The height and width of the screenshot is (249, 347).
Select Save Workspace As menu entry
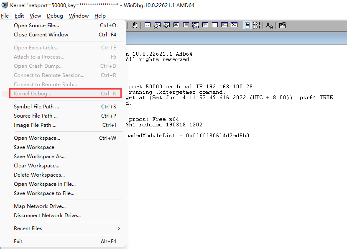tap(63, 157)
